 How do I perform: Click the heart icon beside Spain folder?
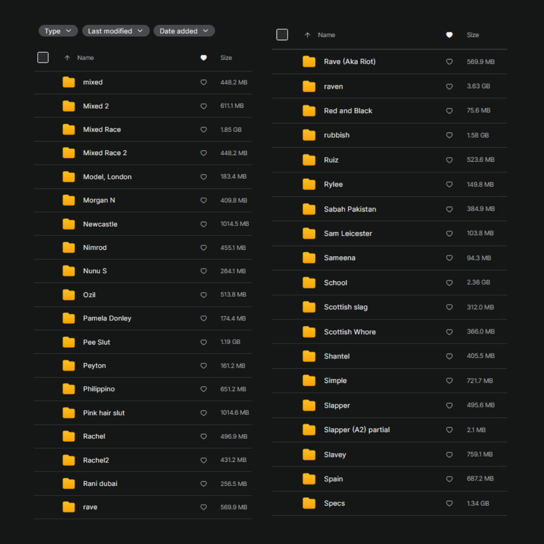coord(449,479)
